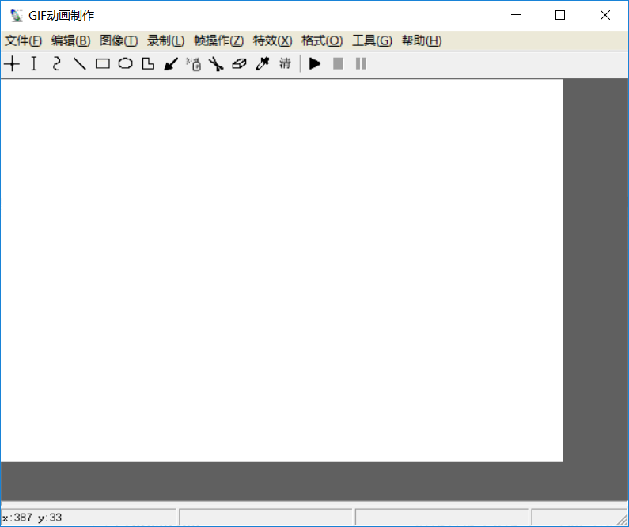Open the 帧操作(Z) menu
The width and height of the screenshot is (629, 527).
point(219,40)
